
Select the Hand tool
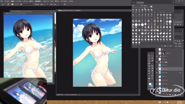pos(149,78)
